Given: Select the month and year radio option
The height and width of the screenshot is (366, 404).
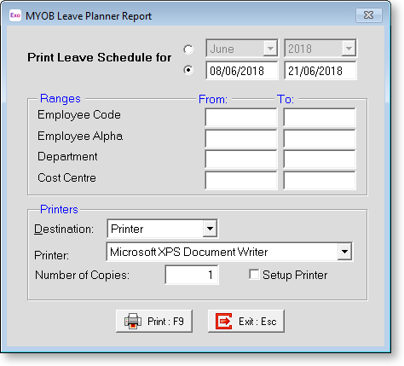Looking at the screenshot, I should point(188,49).
